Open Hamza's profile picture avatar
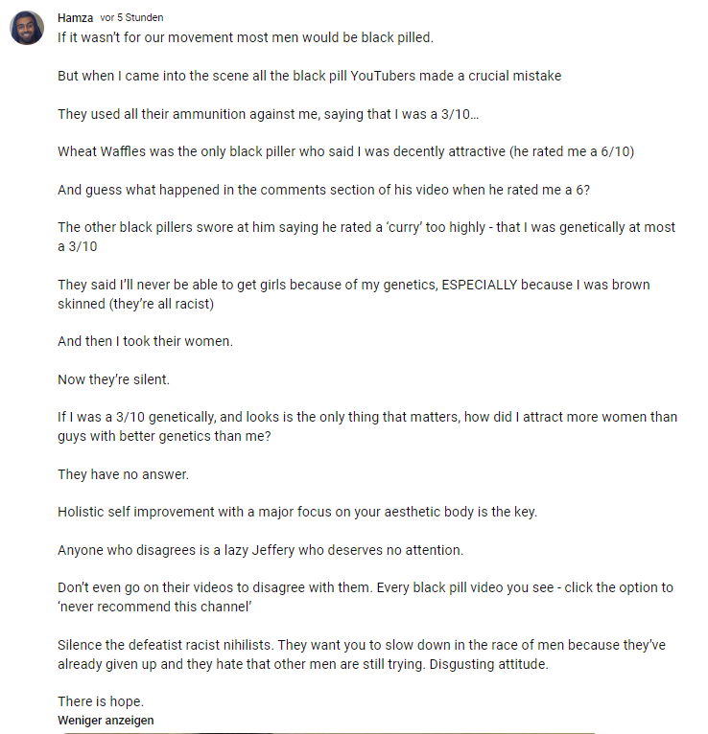 click(27, 28)
